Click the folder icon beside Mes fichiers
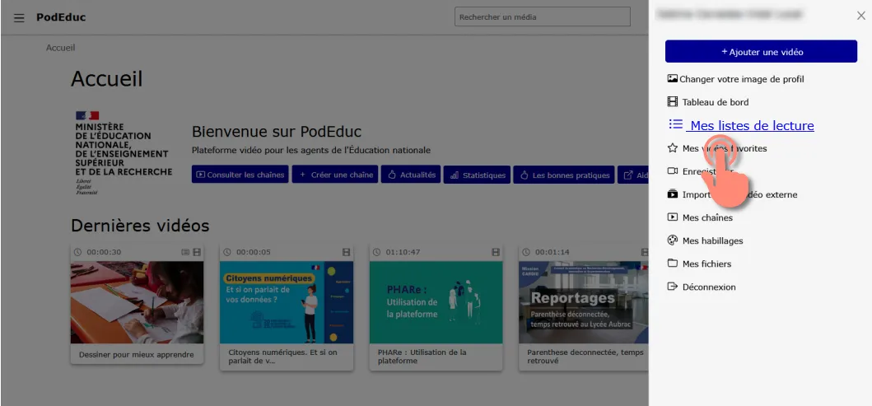Screen dimensions: 872x406 click(x=673, y=264)
